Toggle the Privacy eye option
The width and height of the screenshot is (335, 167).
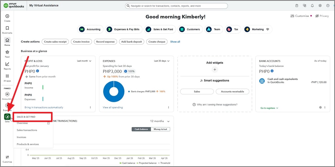click(x=322, y=16)
